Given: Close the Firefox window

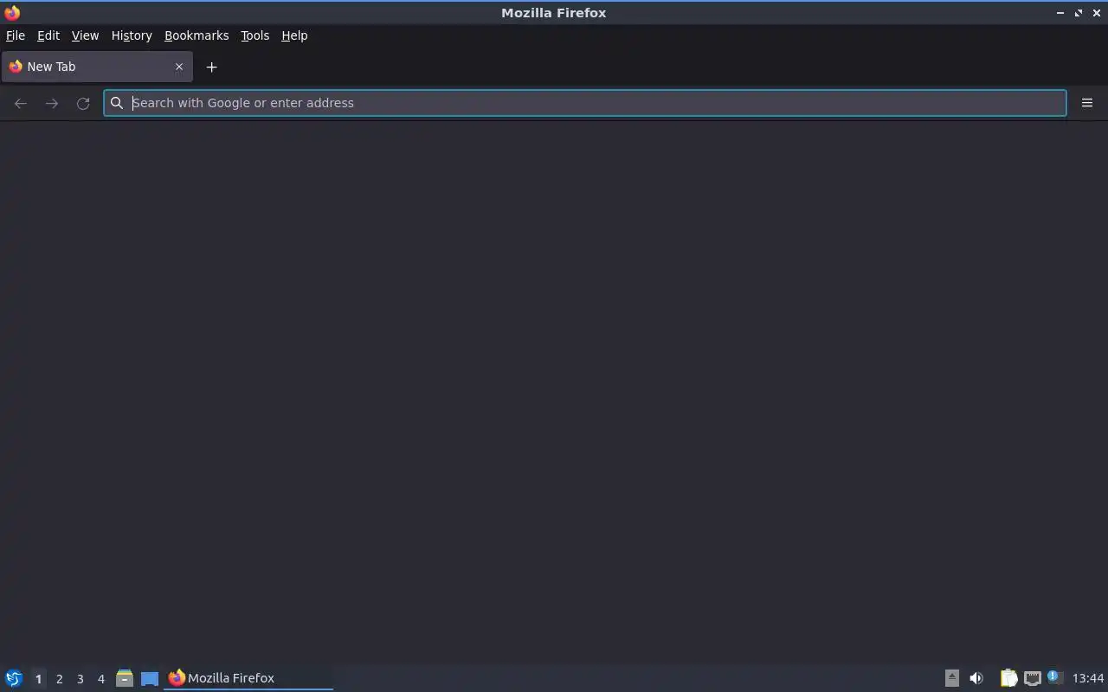Looking at the screenshot, I should tap(1097, 13).
